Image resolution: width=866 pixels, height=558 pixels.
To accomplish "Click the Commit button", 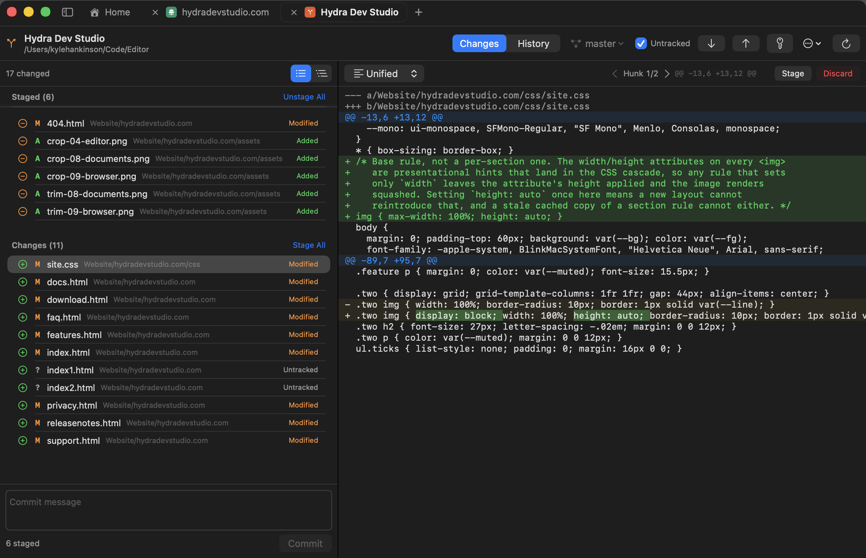I will 305,543.
